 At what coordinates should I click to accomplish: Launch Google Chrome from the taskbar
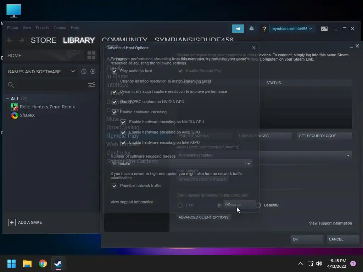tap(43, 263)
